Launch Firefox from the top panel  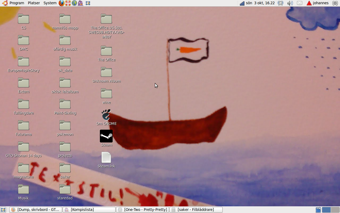pos(62,3)
